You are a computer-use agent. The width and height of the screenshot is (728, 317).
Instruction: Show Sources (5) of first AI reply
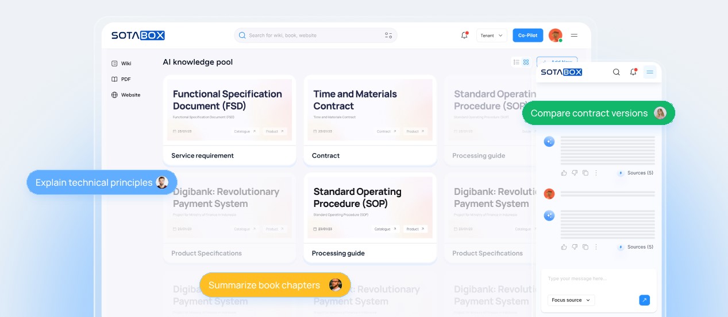point(635,173)
